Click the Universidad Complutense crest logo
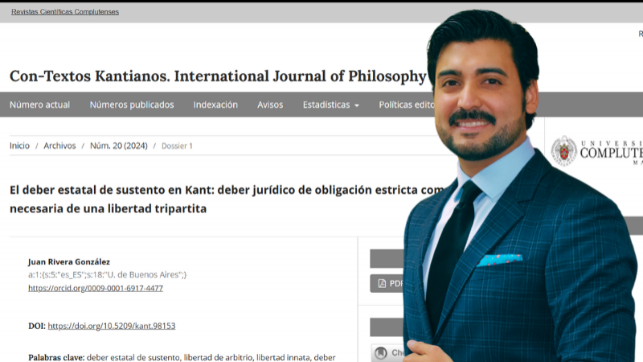 click(563, 151)
